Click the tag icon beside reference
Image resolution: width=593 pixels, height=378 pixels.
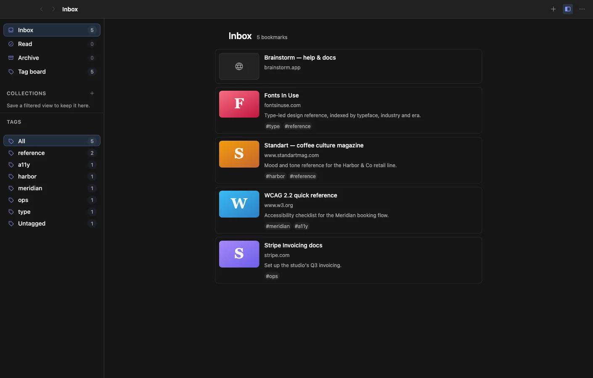click(11, 153)
